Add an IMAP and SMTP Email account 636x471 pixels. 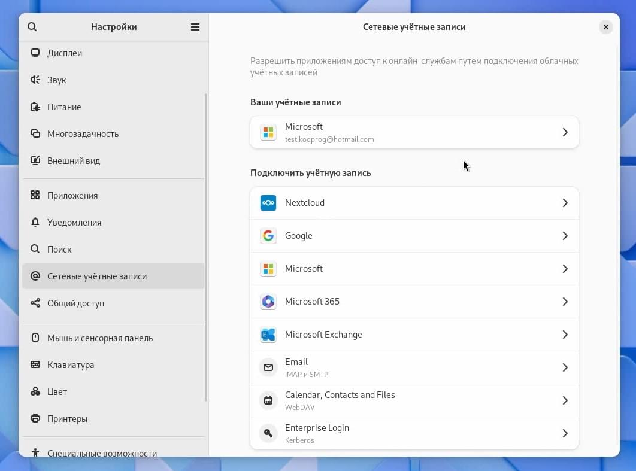414,367
